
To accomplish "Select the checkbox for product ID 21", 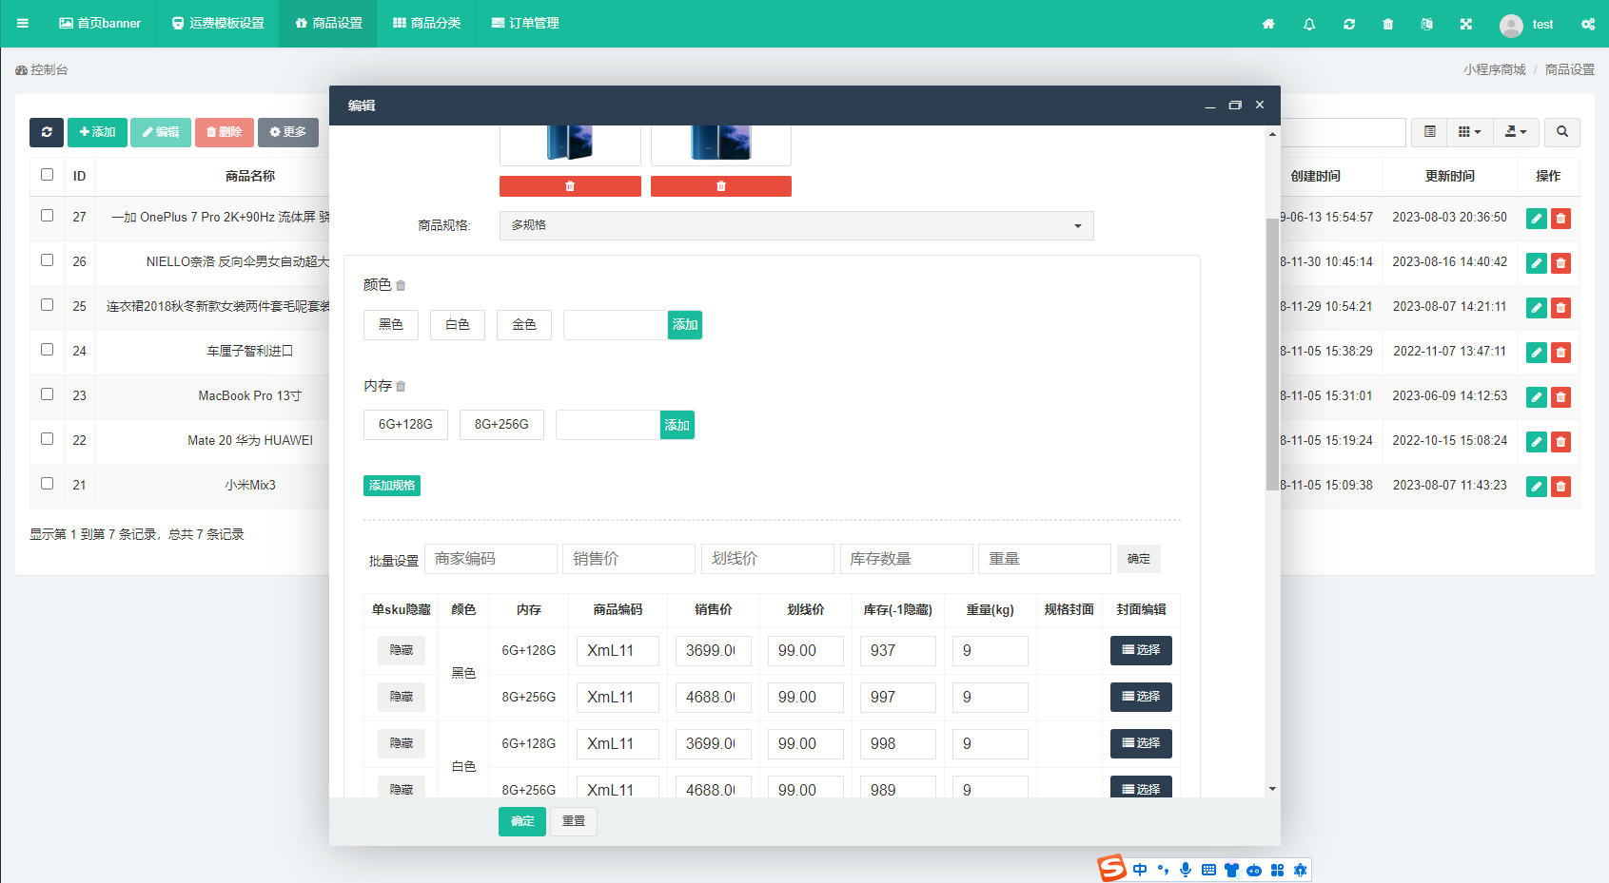I will click(47, 483).
